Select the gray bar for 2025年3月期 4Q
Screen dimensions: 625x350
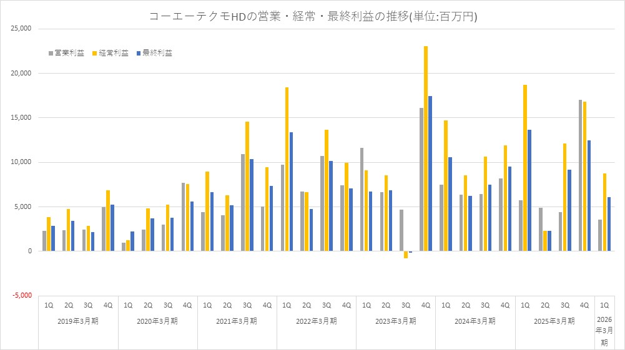click(580, 175)
